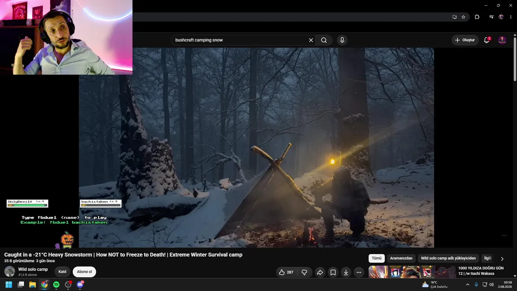This screenshot has height=291, width=517.
Task: Open Wild solo camp channel avatar
Action: 10,272
